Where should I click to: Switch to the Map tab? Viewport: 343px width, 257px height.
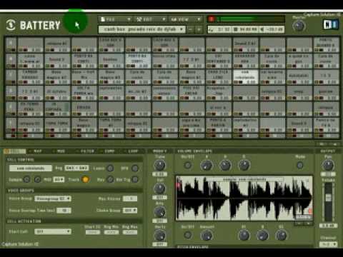[x=38, y=151]
